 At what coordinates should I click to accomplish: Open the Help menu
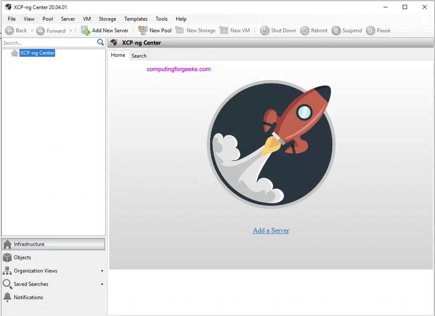(181, 19)
